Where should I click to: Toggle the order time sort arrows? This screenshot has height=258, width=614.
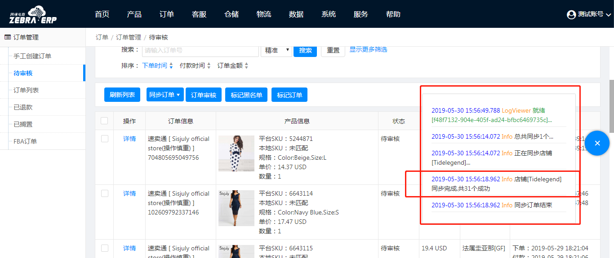[171, 66]
